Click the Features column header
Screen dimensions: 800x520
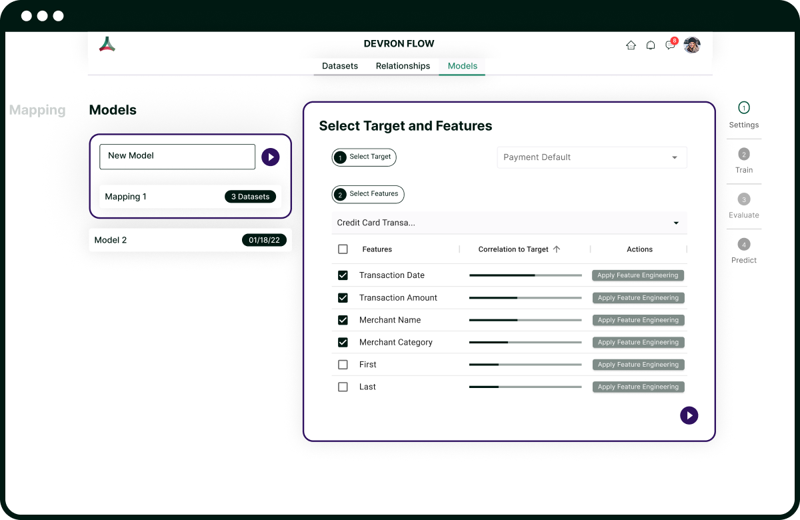[x=377, y=249]
